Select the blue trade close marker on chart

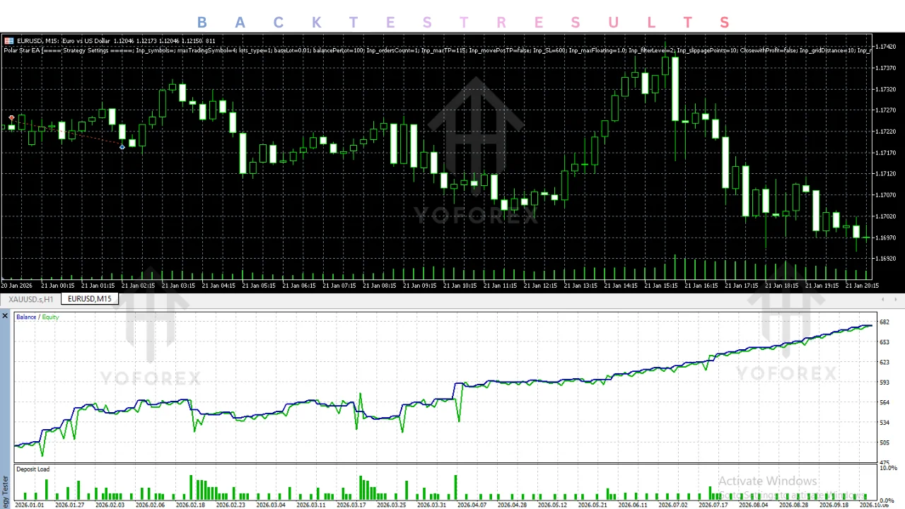tap(122, 147)
